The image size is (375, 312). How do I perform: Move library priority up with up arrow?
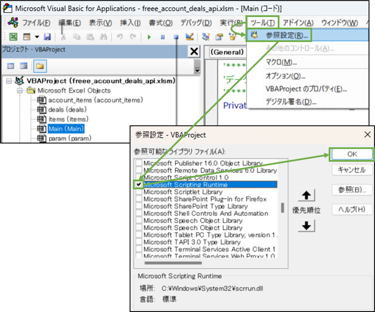pyautogui.click(x=306, y=195)
